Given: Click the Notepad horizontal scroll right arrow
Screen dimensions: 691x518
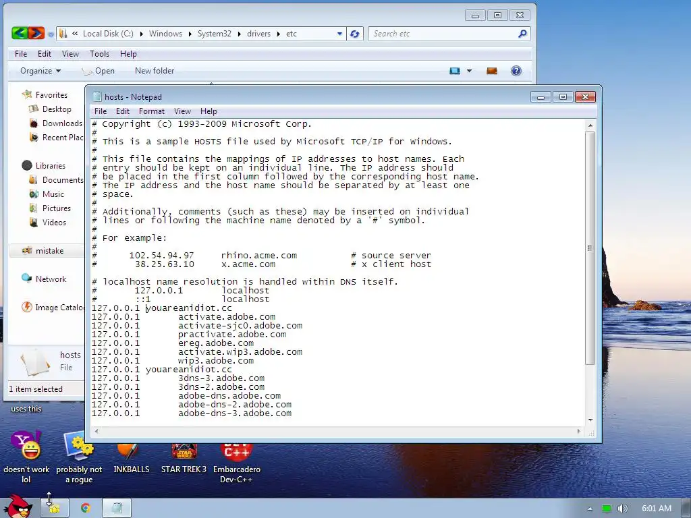Looking at the screenshot, I should pyautogui.click(x=578, y=431).
